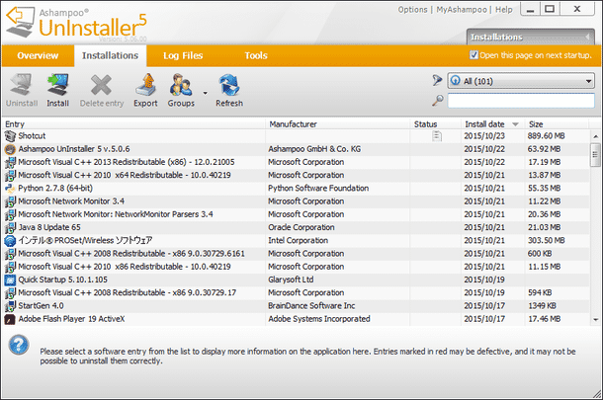Image resolution: width=603 pixels, height=400 pixels.
Task: Click the Delete entry X icon
Action: click(x=101, y=85)
